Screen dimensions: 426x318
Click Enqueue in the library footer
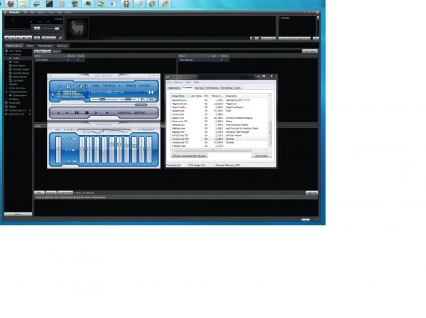(x=51, y=193)
